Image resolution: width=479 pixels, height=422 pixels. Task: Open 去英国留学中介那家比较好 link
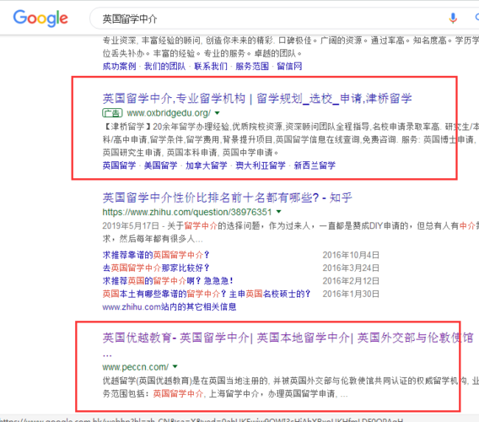coord(156,268)
